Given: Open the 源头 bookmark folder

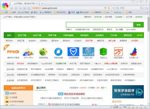Looking at the screenshot, I should (x=129, y=12).
